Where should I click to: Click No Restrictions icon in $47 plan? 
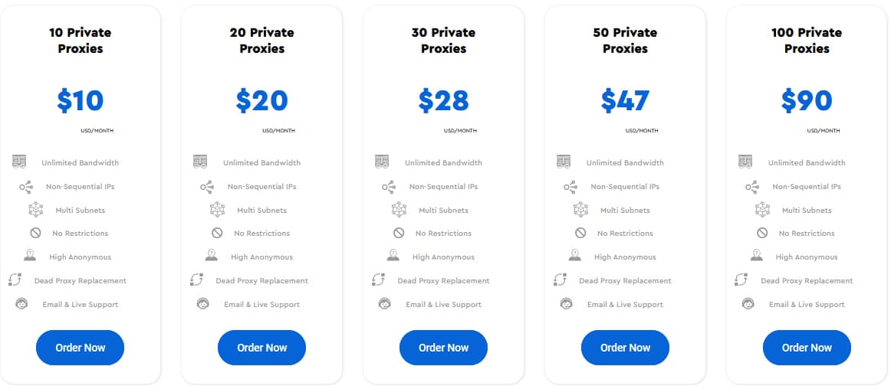[x=580, y=233]
